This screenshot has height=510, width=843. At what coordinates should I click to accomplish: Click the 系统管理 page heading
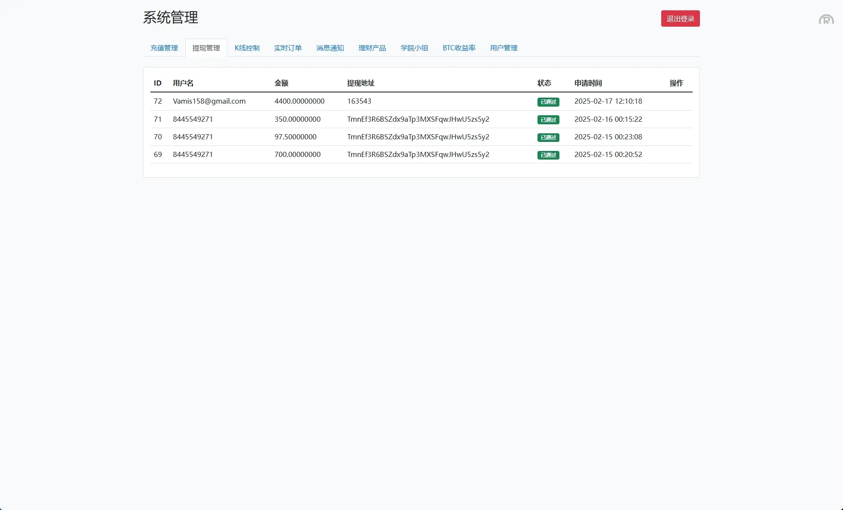171,18
